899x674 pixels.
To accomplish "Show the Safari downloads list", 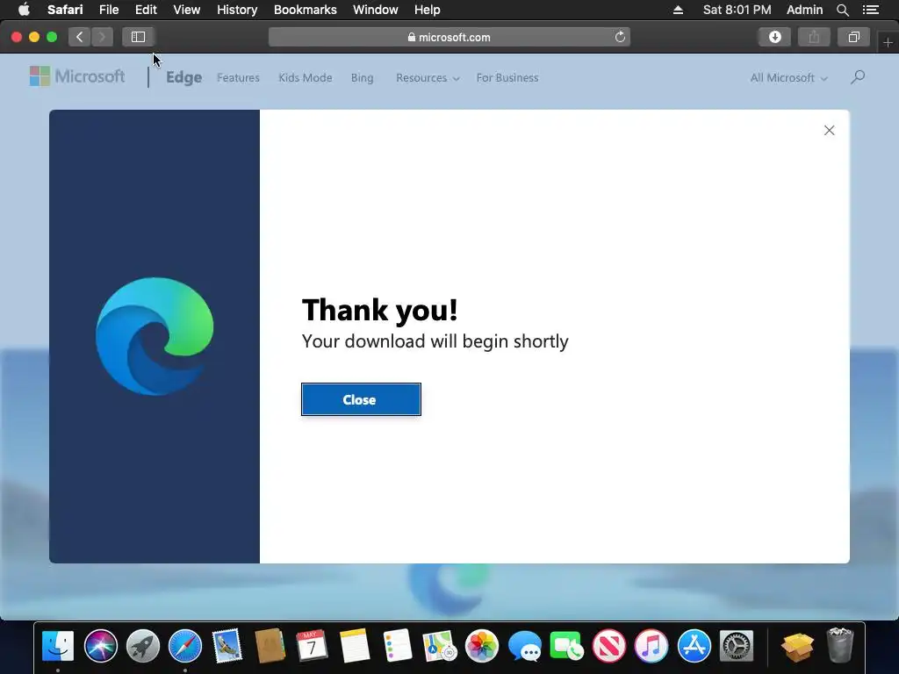I will 774,37.
